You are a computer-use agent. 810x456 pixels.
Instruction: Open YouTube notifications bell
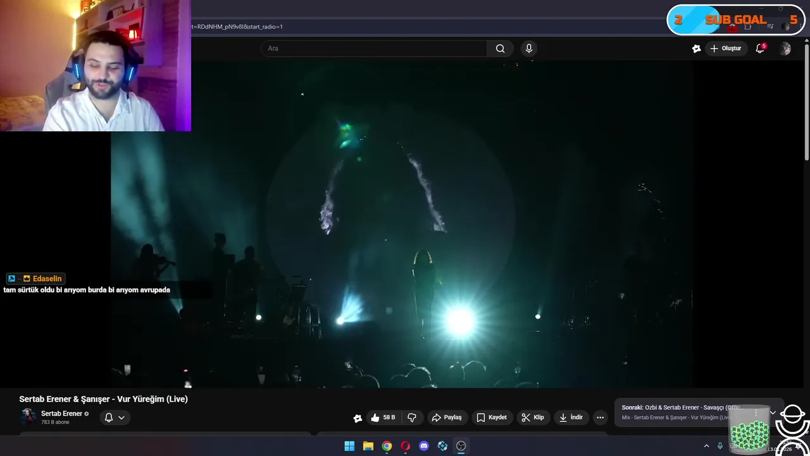point(761,49)
